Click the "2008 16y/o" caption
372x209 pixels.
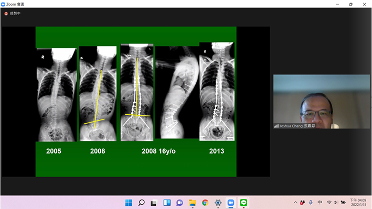(x=158, y=151)
